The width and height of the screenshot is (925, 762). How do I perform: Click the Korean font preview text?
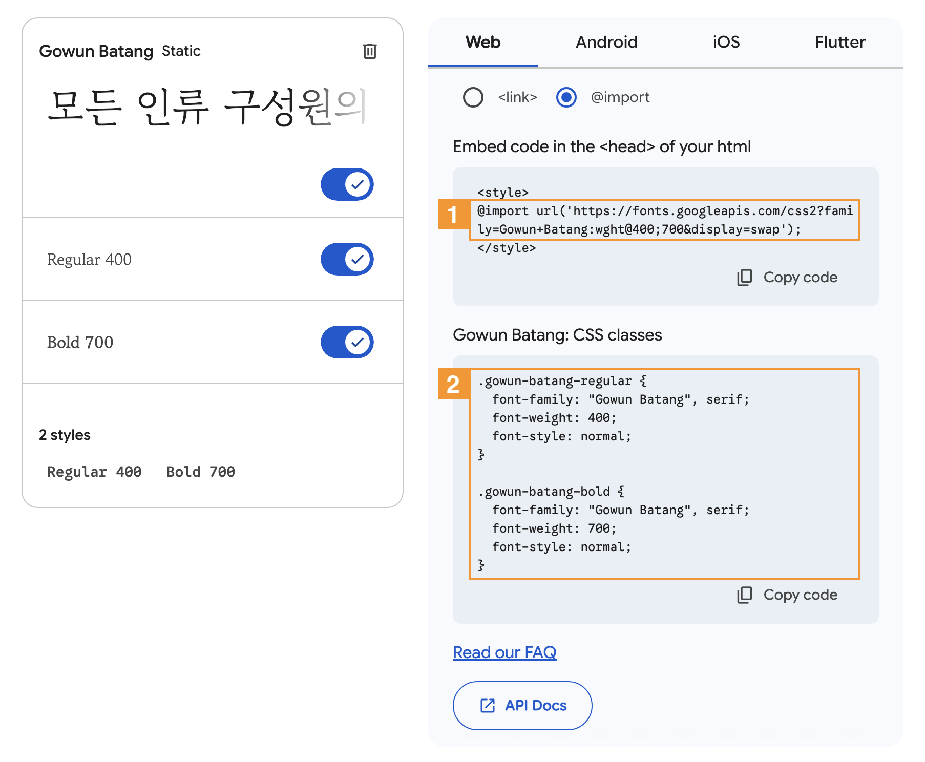pos(205,108)
